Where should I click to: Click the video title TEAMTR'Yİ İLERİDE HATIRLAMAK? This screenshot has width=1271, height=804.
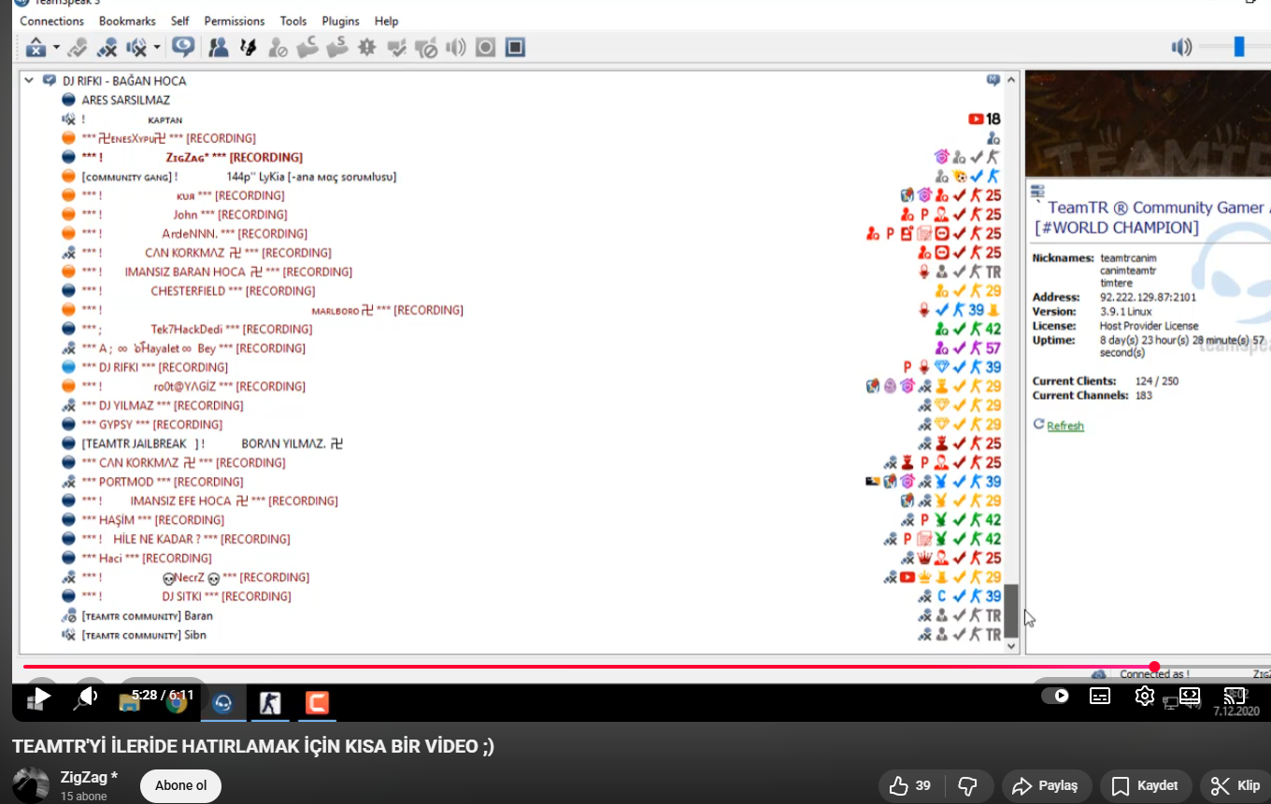point(253,746)
